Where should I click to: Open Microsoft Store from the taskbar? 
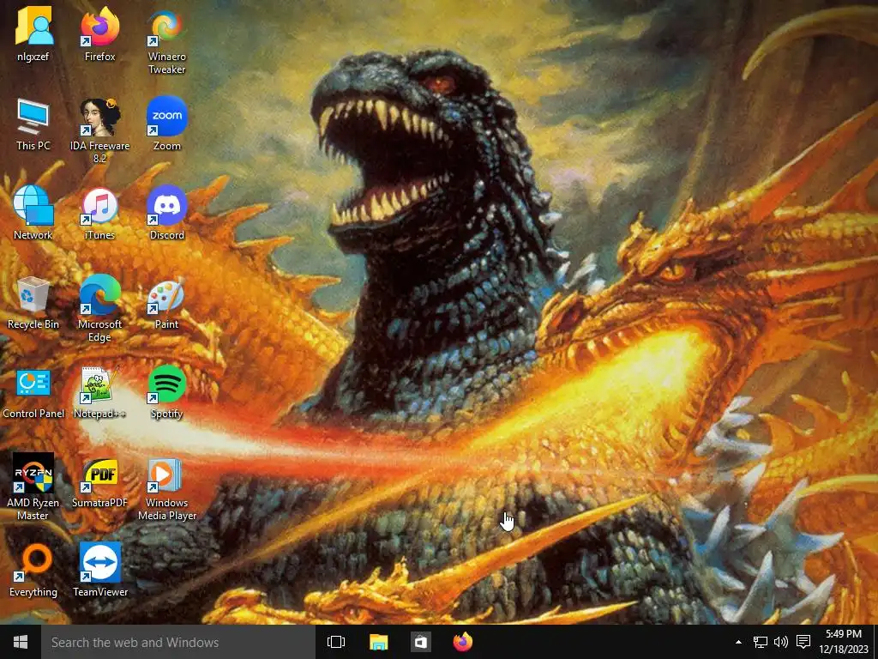tap(420, 642)
